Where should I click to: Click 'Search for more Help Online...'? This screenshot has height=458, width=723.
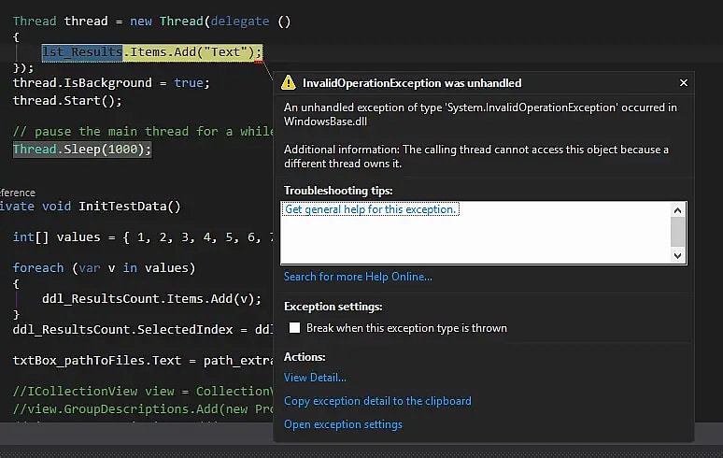[358, 277]
